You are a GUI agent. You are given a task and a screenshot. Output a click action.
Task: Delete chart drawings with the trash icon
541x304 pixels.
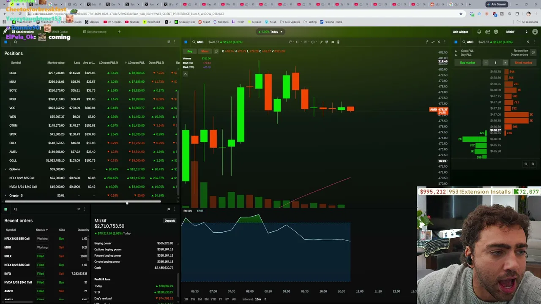[x=338, y=42]
